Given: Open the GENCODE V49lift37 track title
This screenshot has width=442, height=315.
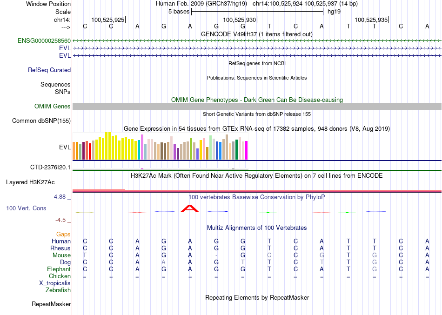Looking at the screenshot, I should [257, 34].
